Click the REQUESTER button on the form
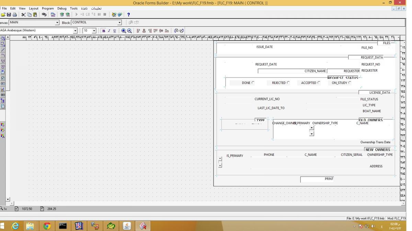Screen dimensions: 412x231 coord(343,71)
